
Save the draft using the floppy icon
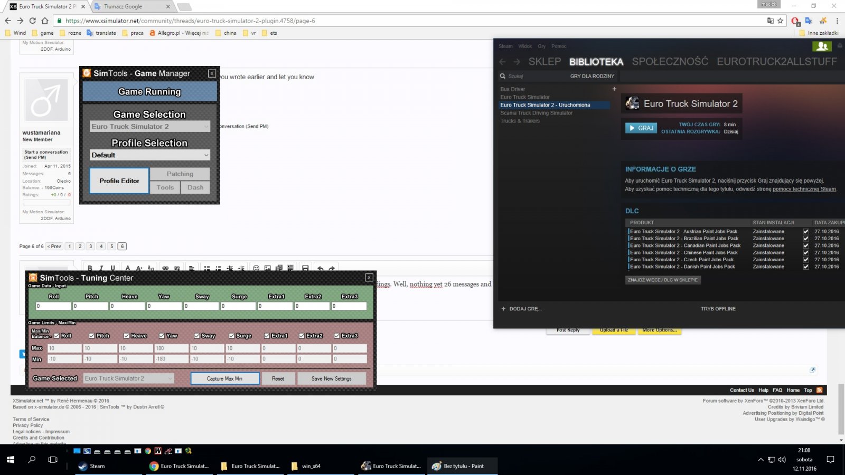305,268
